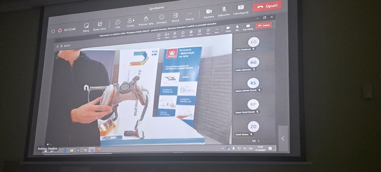Screen dimensions: 381x172
Task: Share content with Udostępnij
Action: click(x=240, y=10)
